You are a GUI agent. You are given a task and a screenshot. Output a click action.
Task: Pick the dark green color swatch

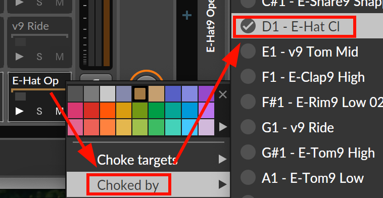(x=157, y=110)
